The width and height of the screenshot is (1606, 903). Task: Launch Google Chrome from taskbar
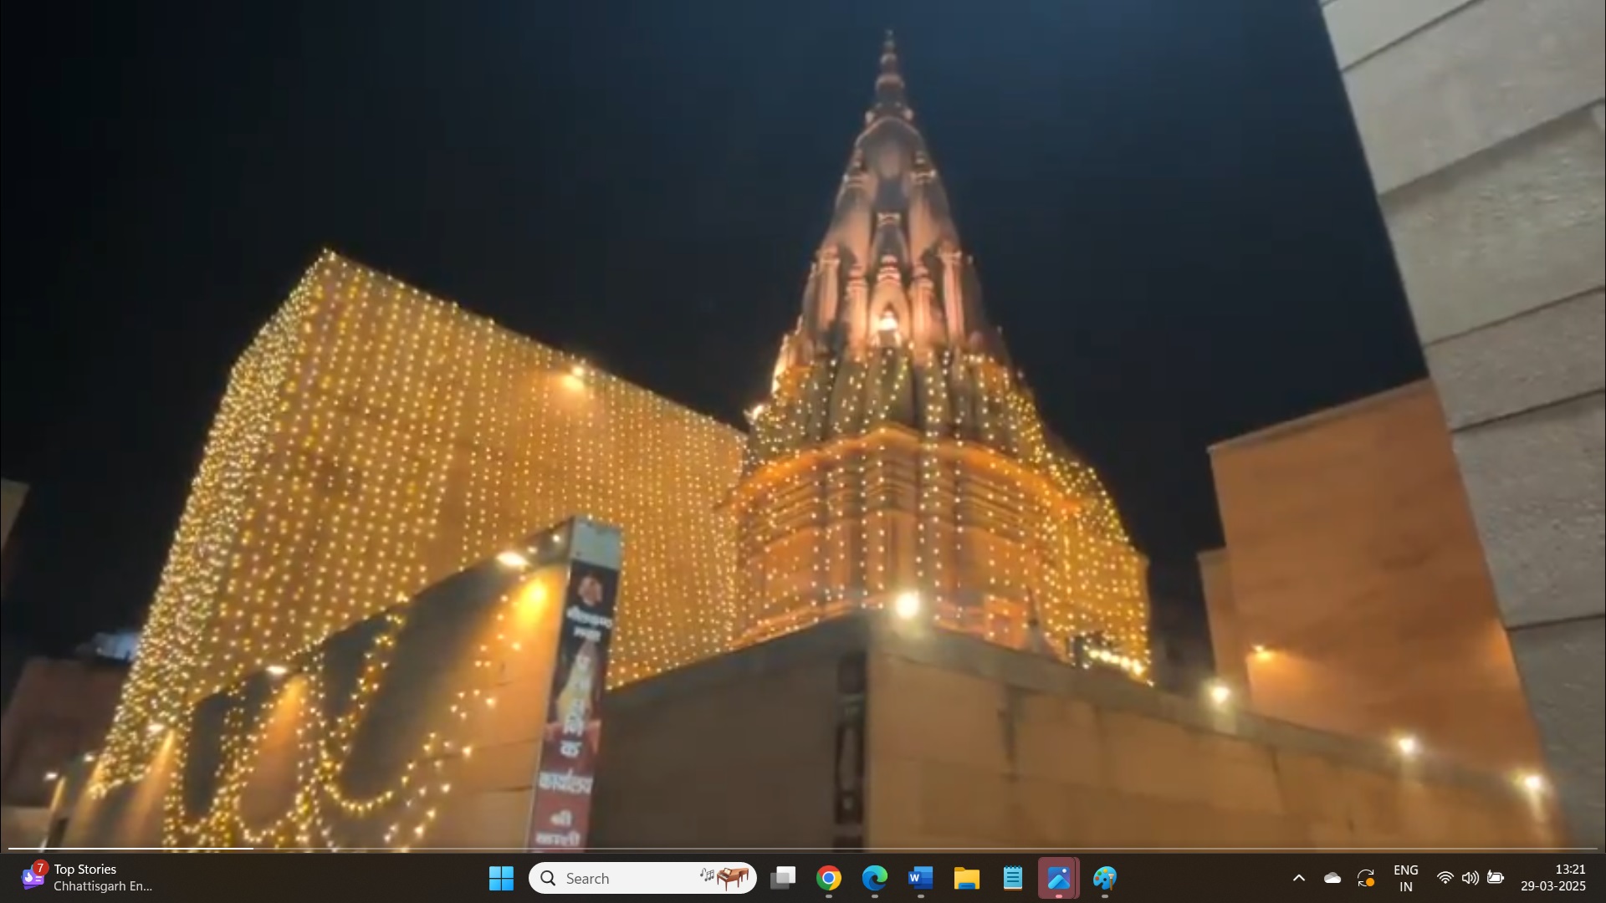(829, 878)
